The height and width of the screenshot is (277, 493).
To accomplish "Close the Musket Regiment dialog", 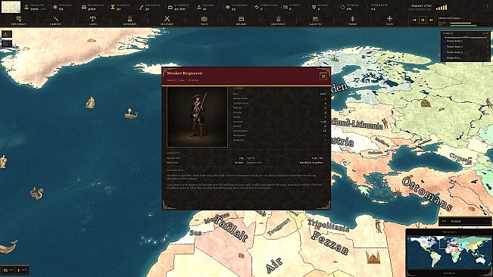I will pyautogui.click(x=323, y=76).
